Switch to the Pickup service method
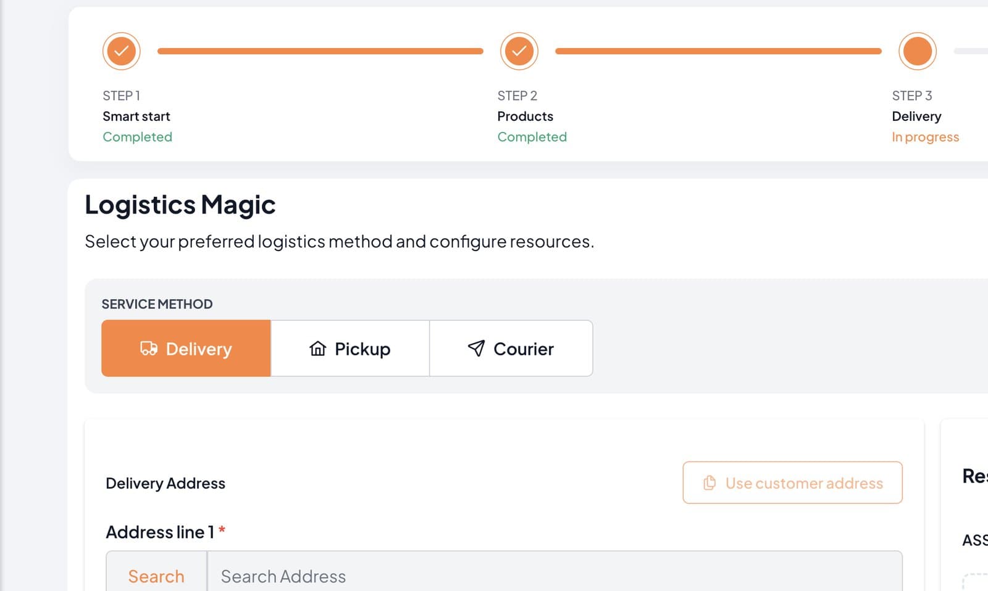The image size is (988, 591). pyautogui.click(x=350, y=349)
